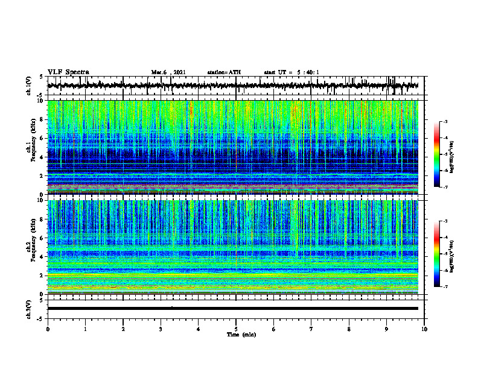Click the "-5" tick on the ch.3(V) axis
This screenshot has height=369, width=478.
40,319
